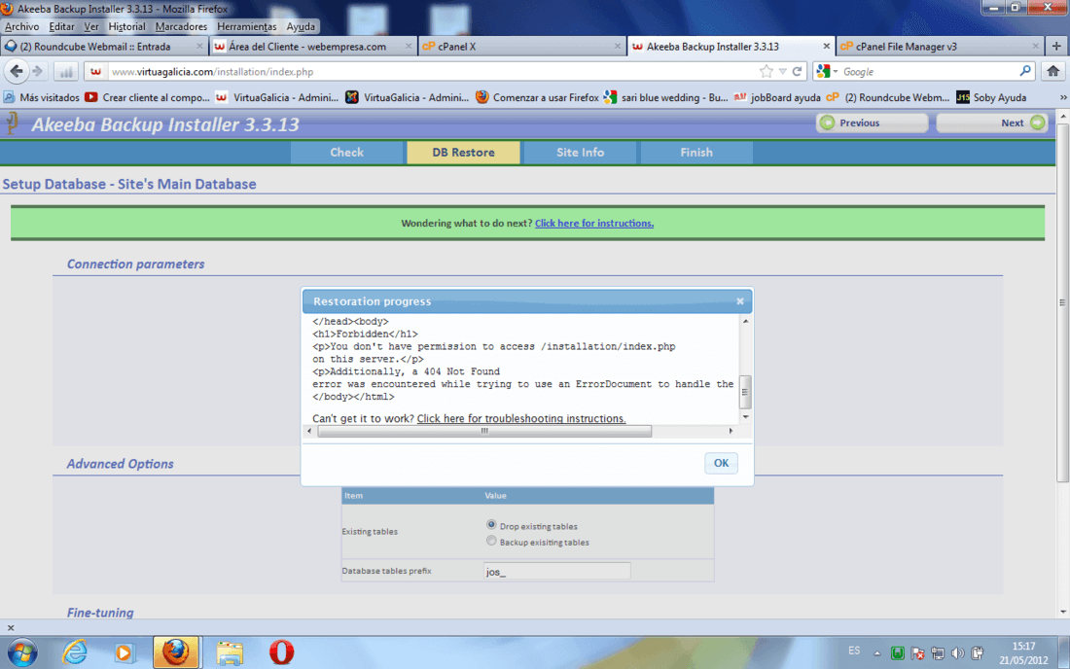The image size is (1070, 669).
Task: Click search magnifier icon in Google box
Action: click(1025, 71)
